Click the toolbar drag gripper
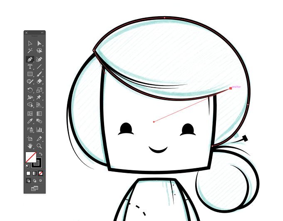283x221 pixels. coord(35,36)
